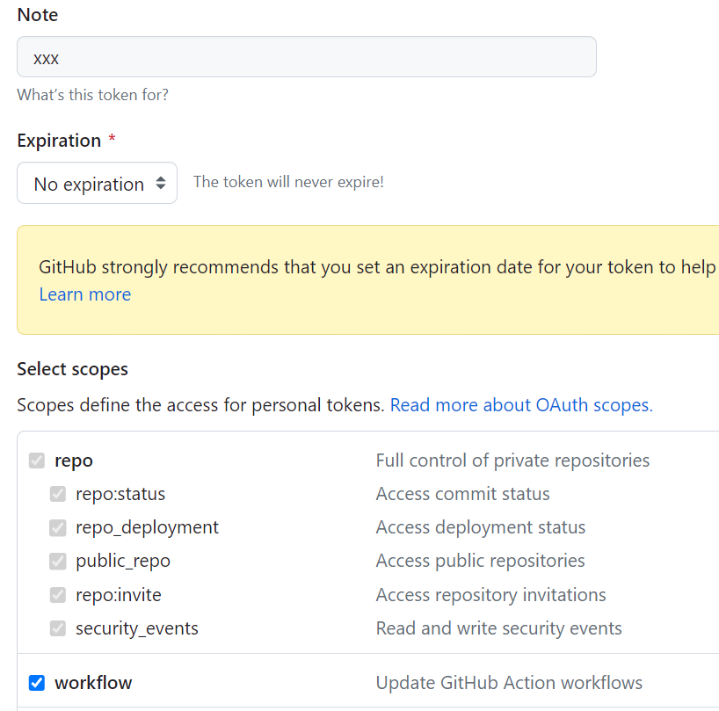This screenshot has width=719, height=711.
Task: Open Read more about OAuth scopes link
Action: pyautogui.click(x=521, y=405)
